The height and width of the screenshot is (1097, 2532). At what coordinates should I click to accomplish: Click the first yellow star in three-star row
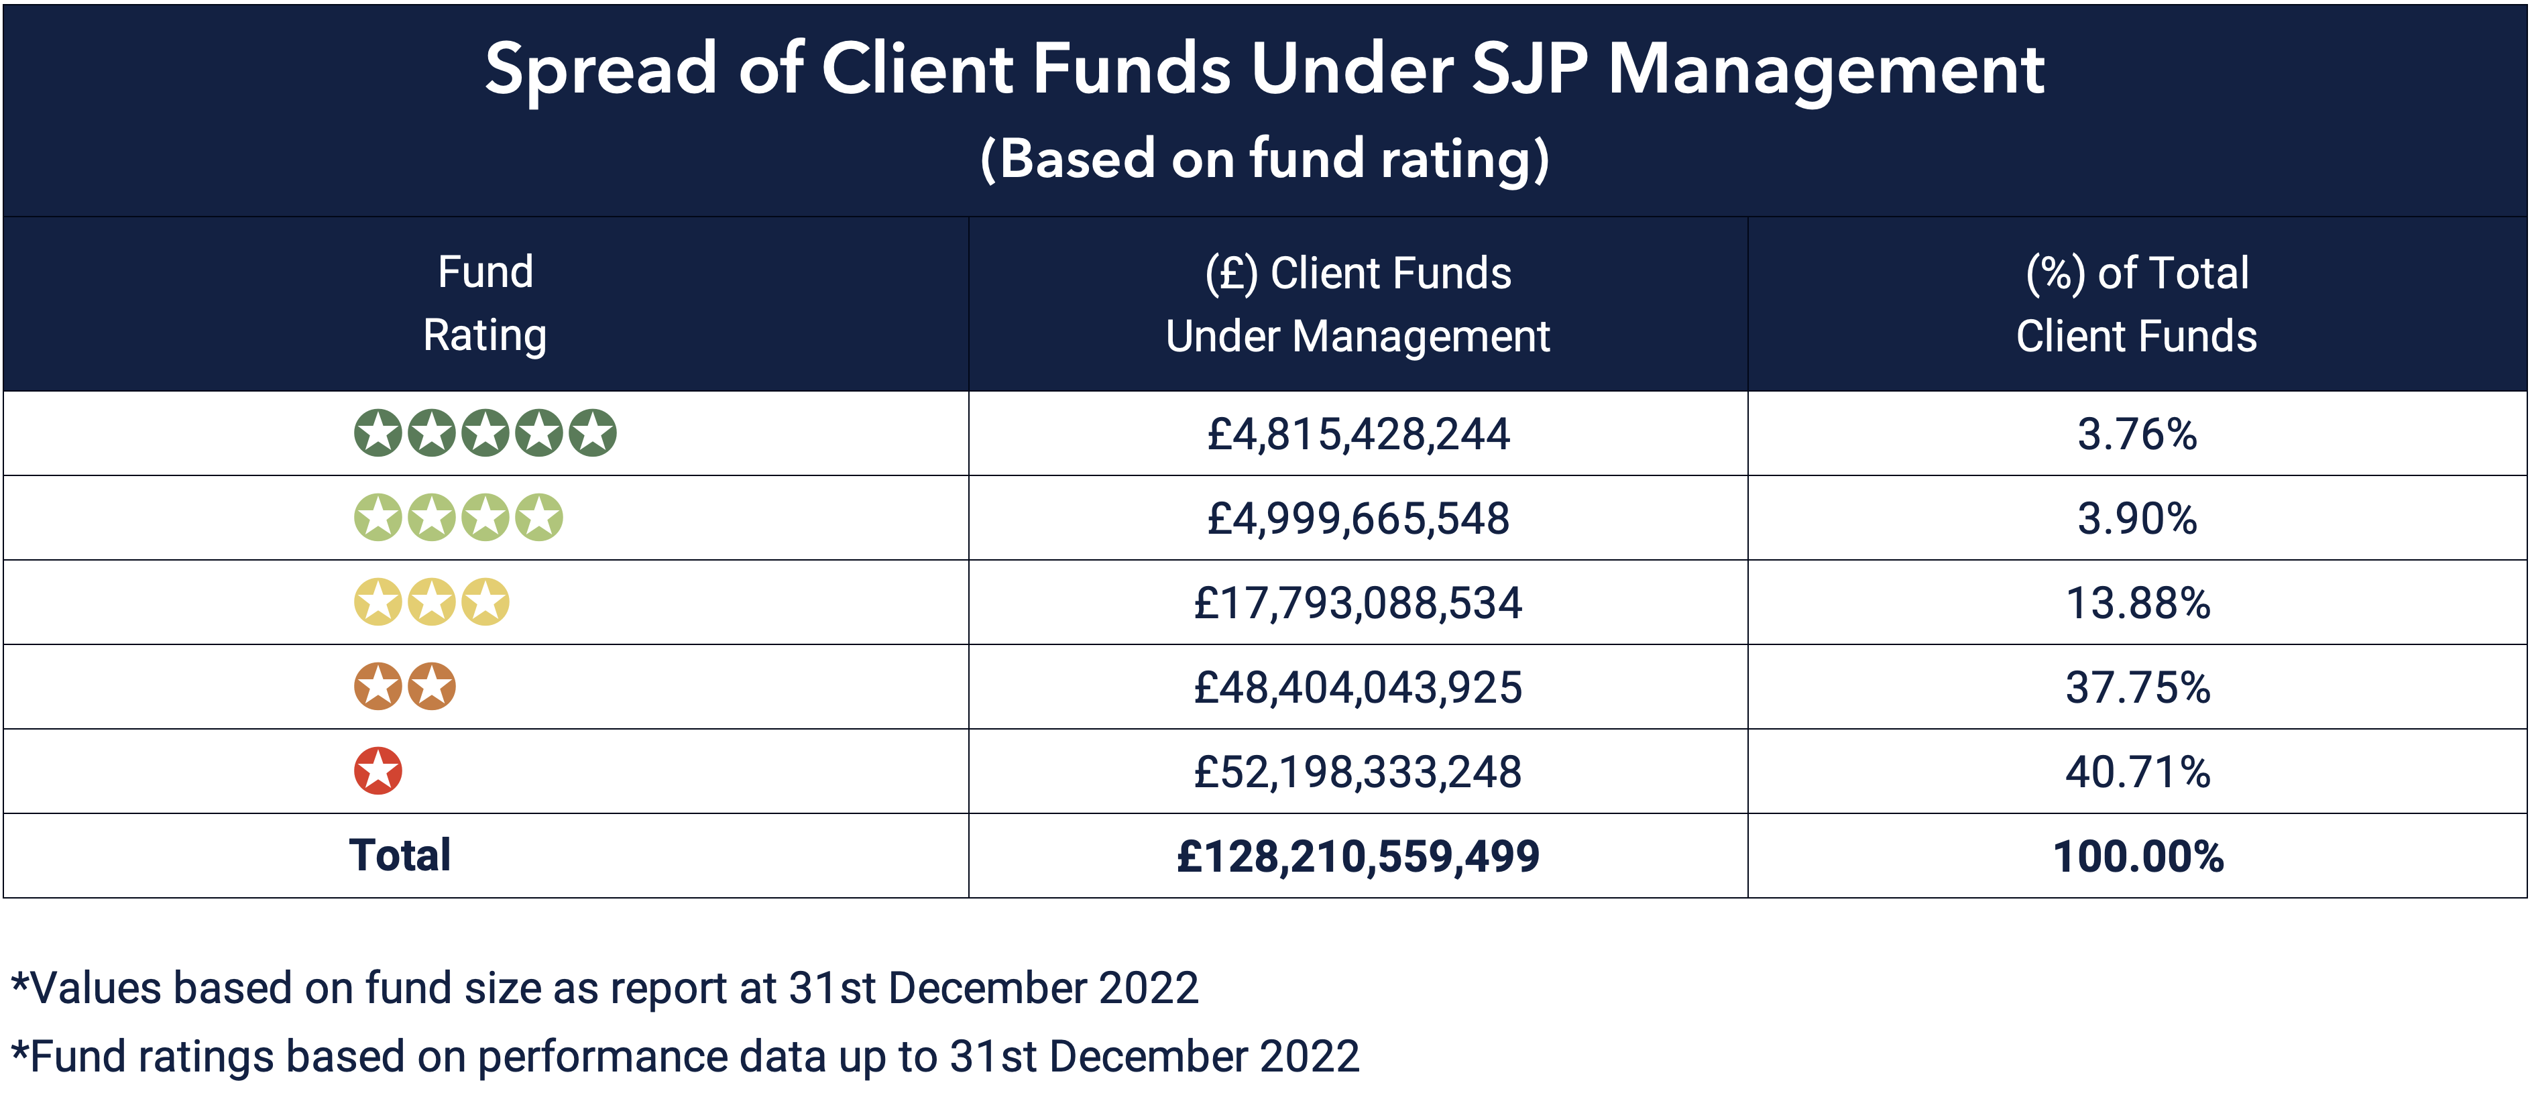pyautogui.click(x=378, y=601)
